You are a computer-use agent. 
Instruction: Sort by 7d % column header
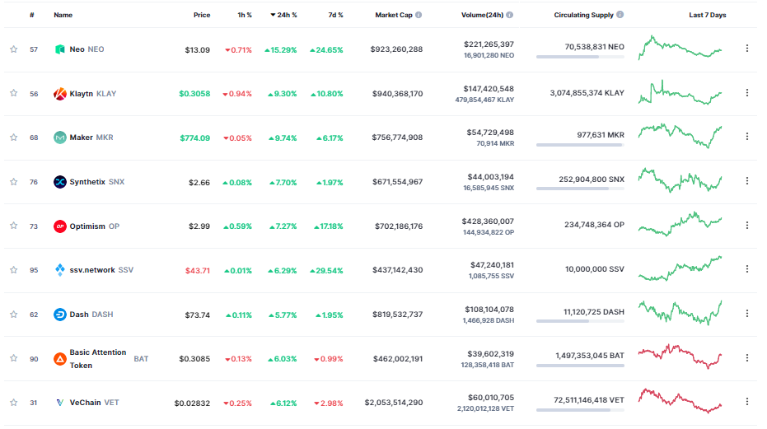[x=335, y=15]
